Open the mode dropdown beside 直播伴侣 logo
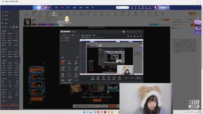 point(74,32)
